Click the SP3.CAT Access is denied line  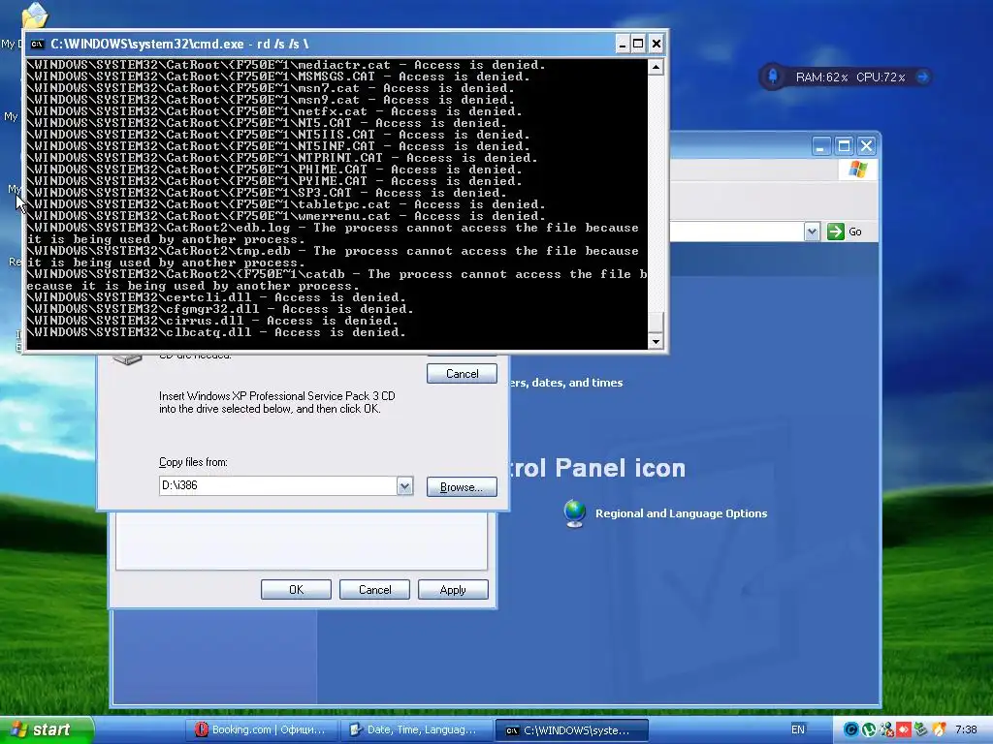266,193
